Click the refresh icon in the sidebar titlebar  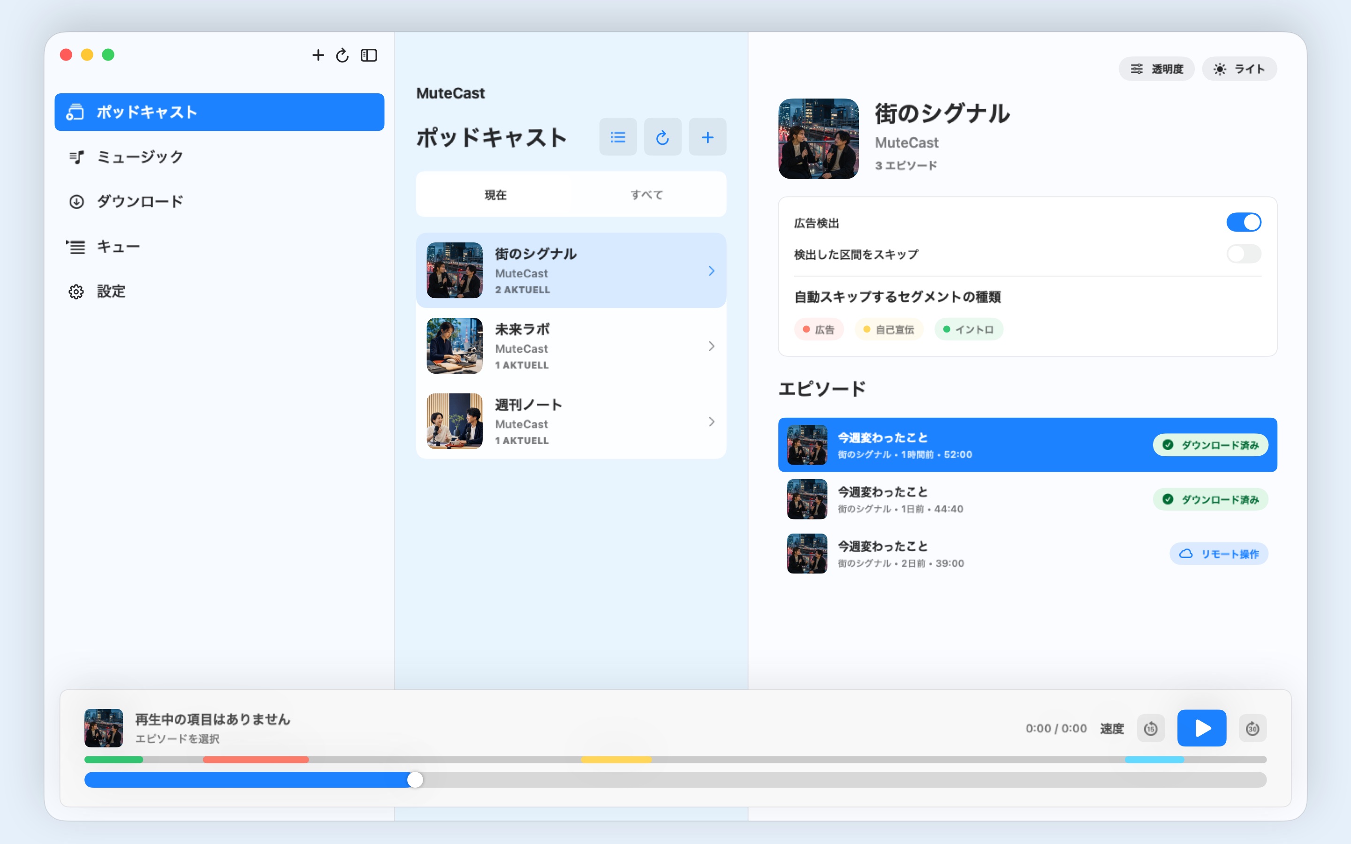point(342,55)
